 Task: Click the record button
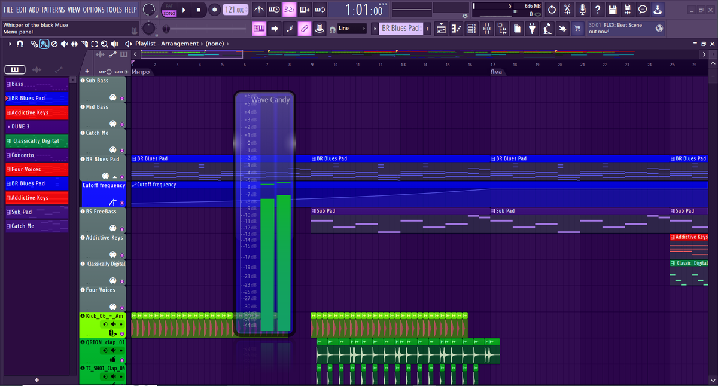click(x=215, y=10)
